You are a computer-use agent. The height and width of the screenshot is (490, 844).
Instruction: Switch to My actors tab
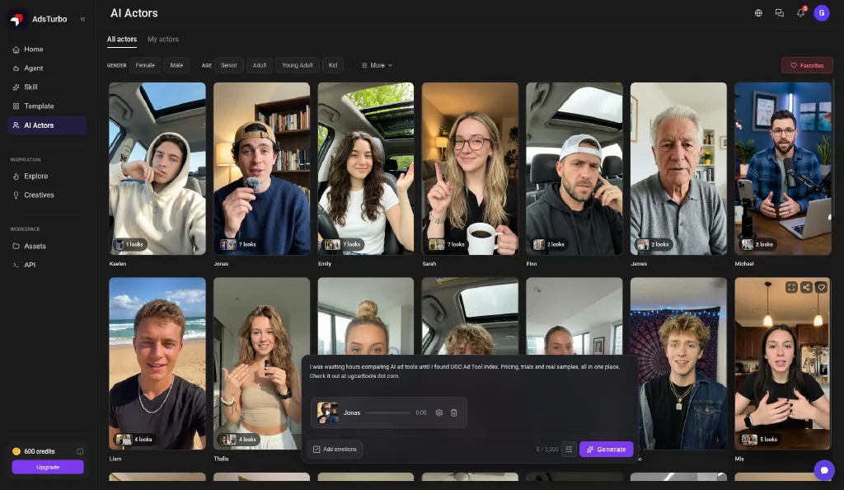tap(163, 40)
